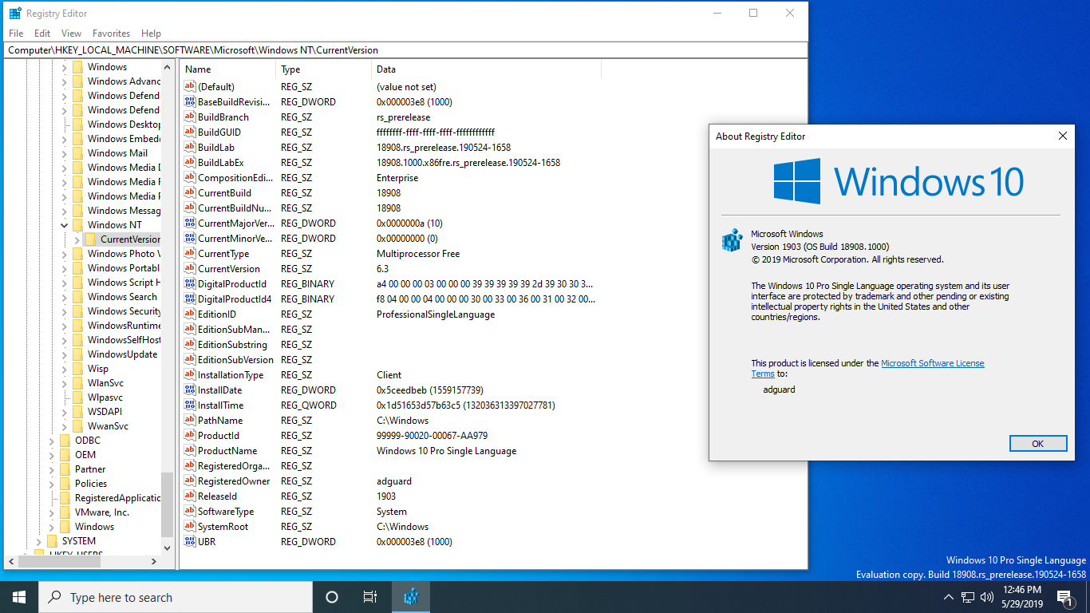Screen dimensions: 1090x613
Task: Click the UBR DWORD value icon
Action: coord(190,541)
